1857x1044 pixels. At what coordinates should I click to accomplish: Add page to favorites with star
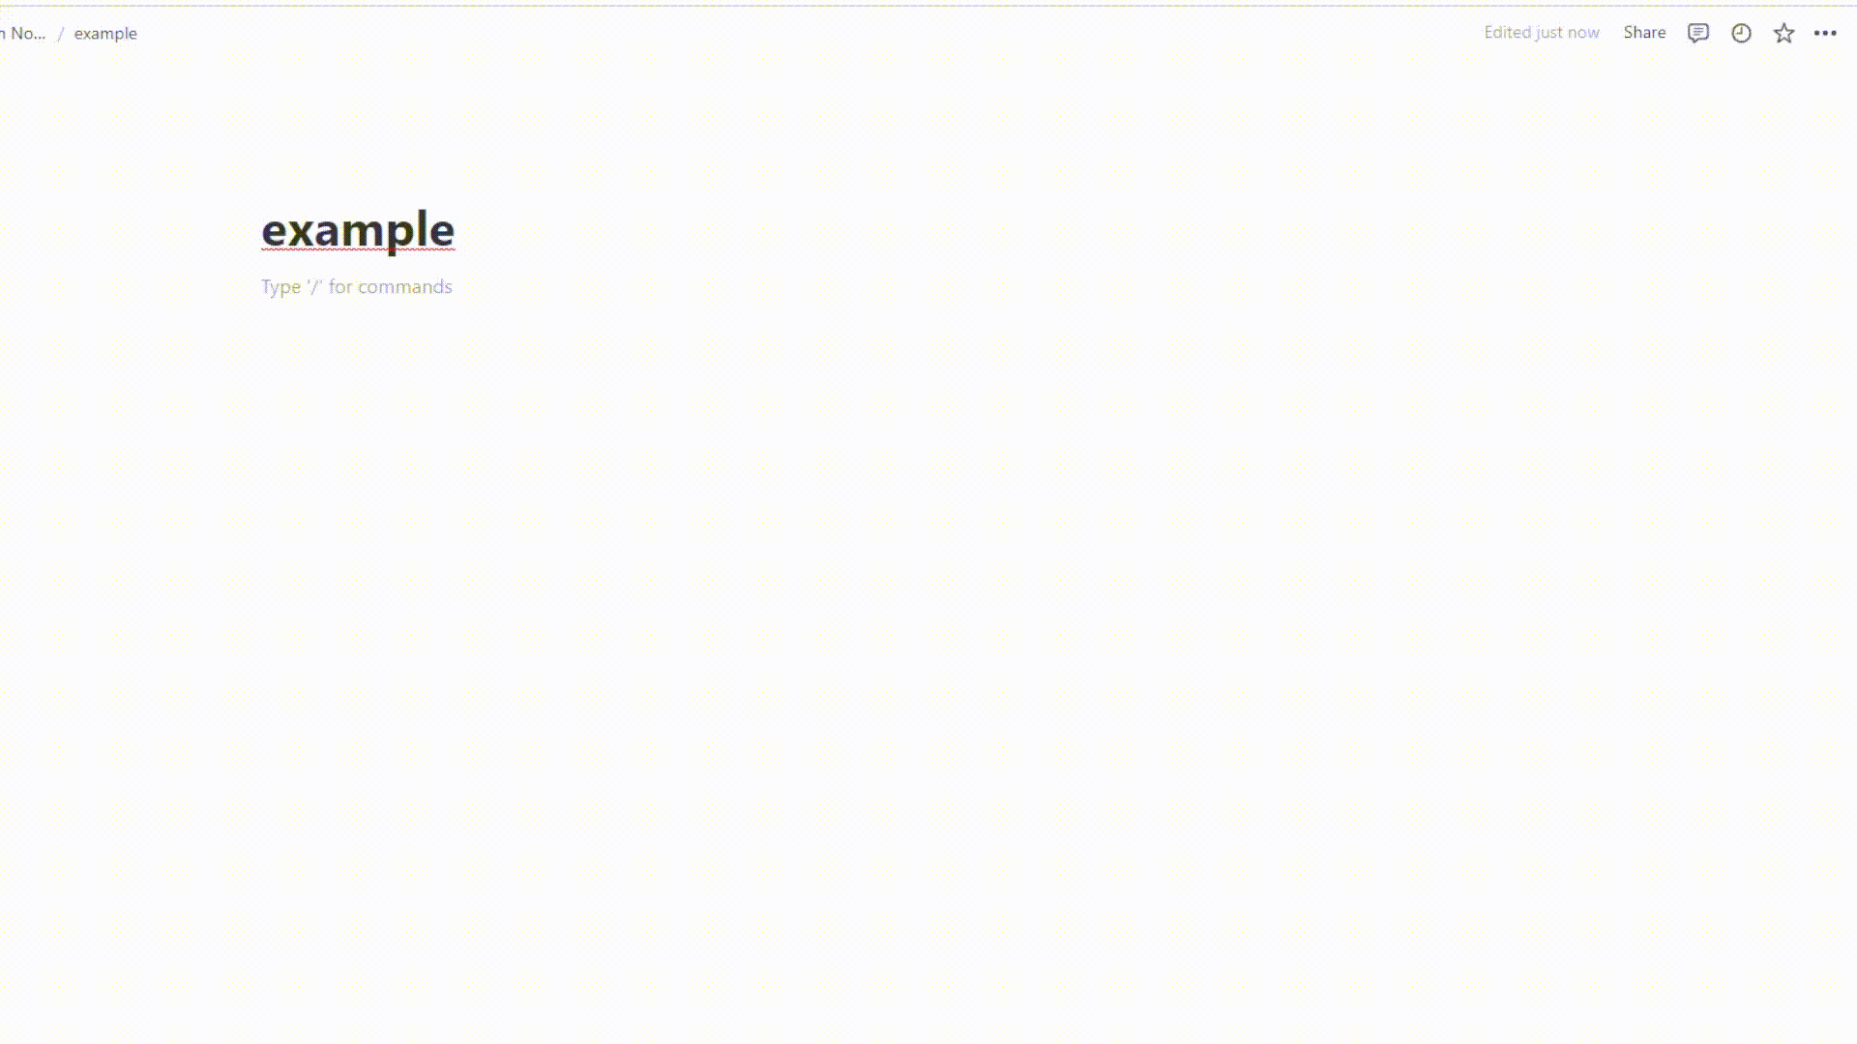(1783, 33)
